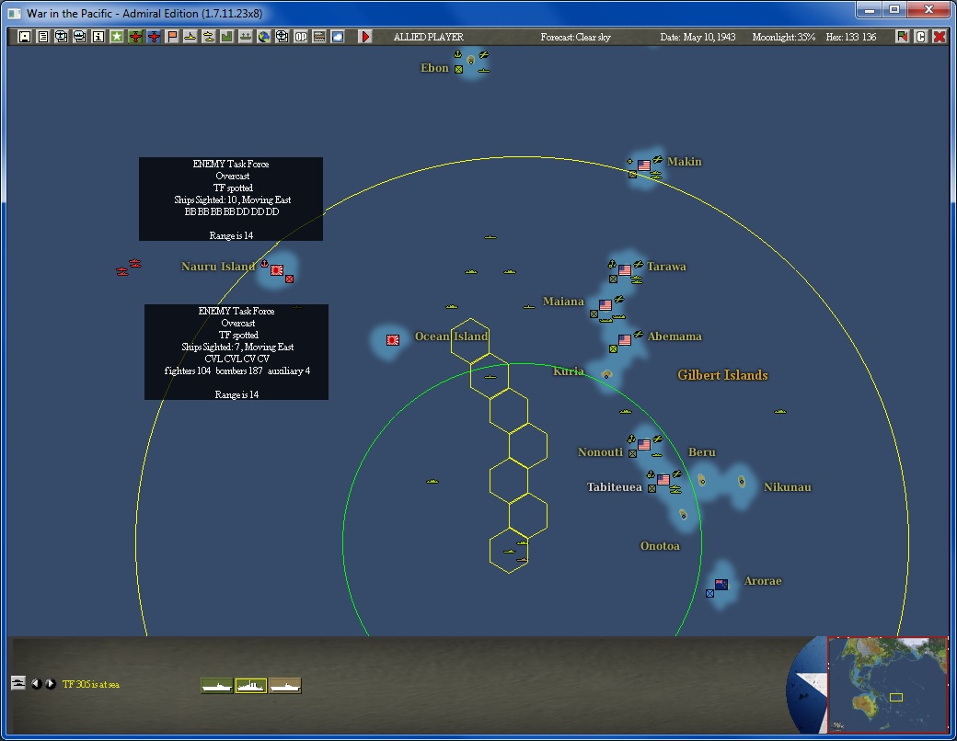Click the red plane on blue background icon
The image size is (957, 741).
(x=153, y=37)
